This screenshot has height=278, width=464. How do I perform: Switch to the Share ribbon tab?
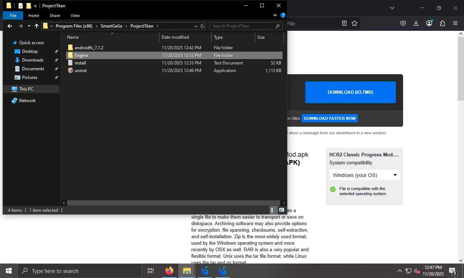pyautogui.click(x=55, y=16)
